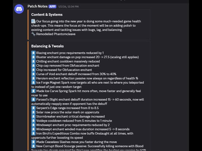Click the newspaper emoji in Content & Systems
This screenshot has height=151, width=202.
pos(33,21)
